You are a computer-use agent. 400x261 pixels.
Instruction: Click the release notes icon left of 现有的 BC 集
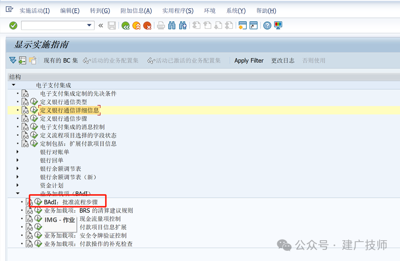tap(33, 61)
